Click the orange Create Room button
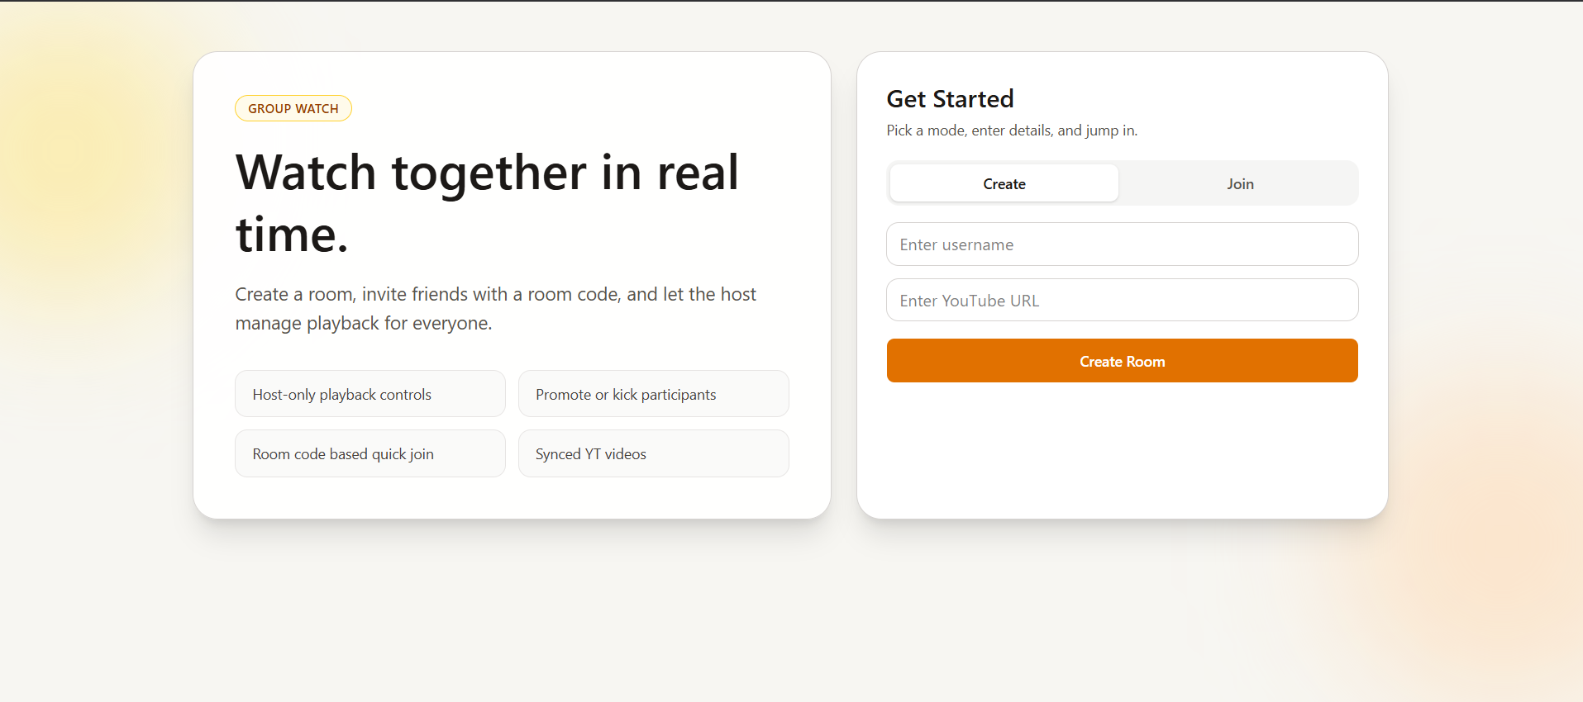 [x=1122, y=361]
